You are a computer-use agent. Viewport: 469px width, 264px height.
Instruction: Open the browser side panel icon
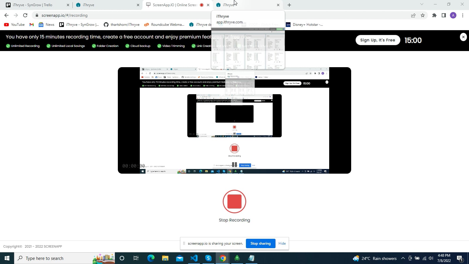pos(443,15)
